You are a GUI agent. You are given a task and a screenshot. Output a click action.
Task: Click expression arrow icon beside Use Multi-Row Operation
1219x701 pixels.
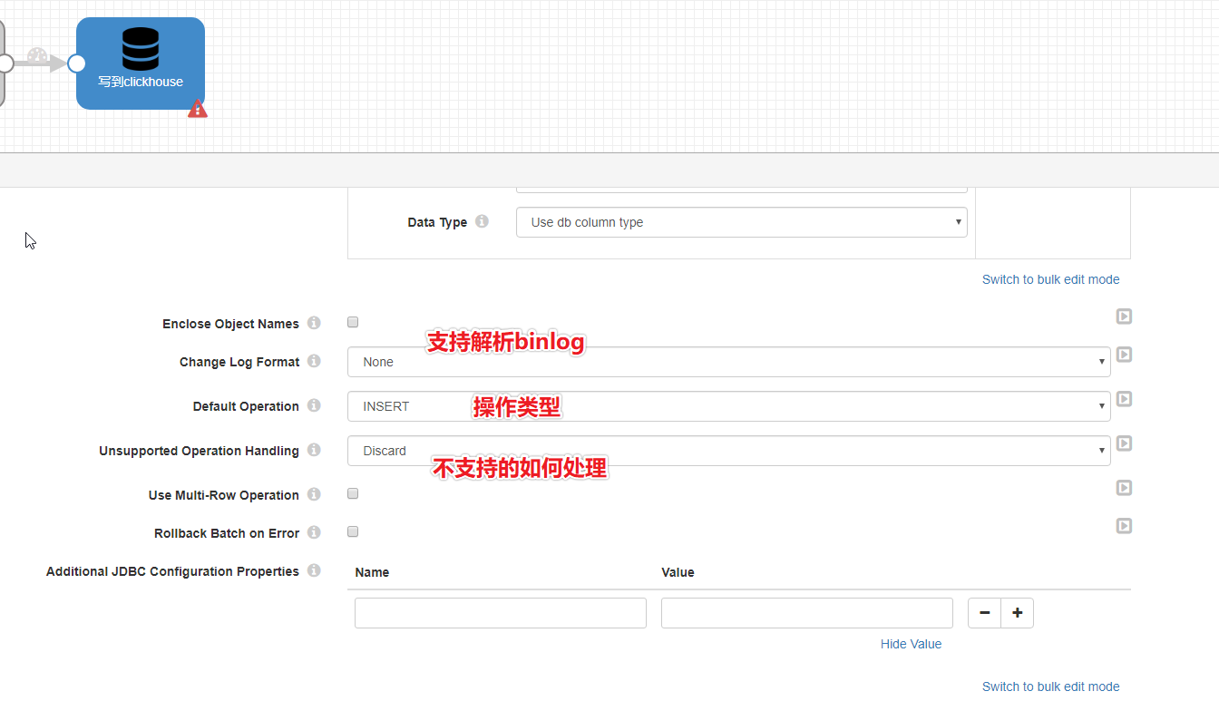pos(1124,488)
